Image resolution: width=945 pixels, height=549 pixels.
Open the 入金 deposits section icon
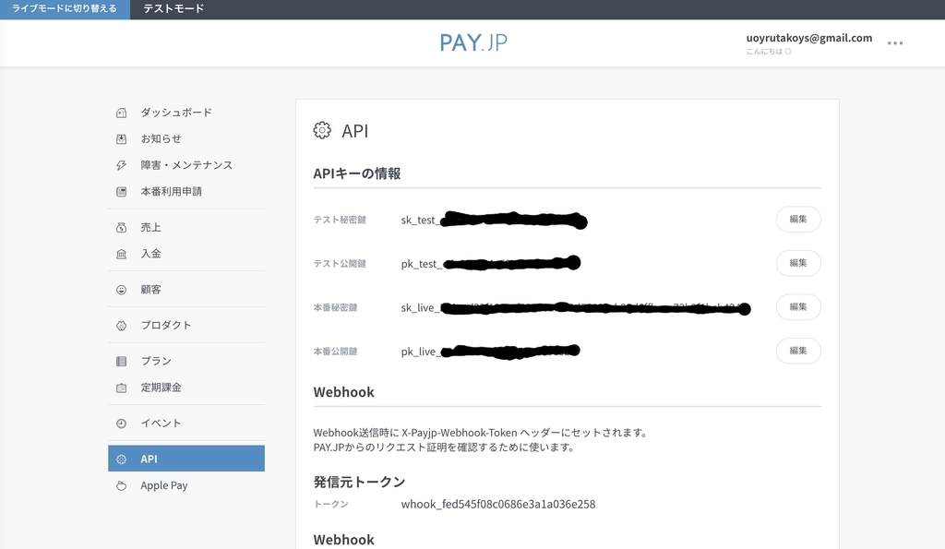pos(120,253)
